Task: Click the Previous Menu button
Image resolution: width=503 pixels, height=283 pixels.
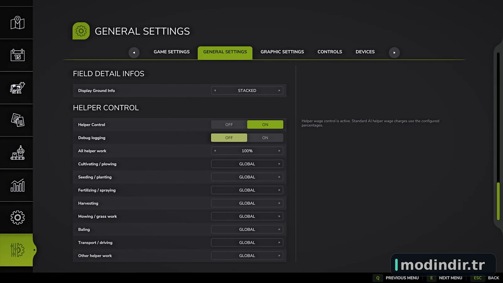Action: [x=402, y=278]
